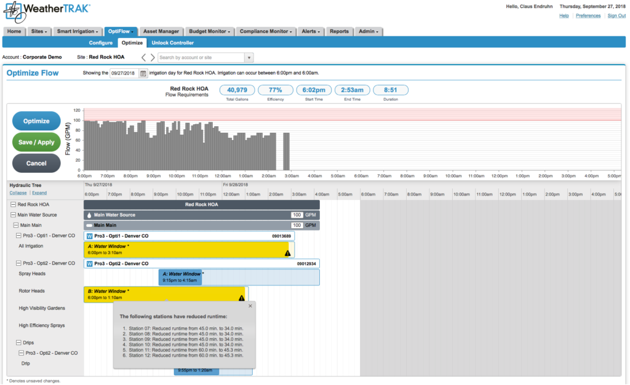Open the Asset Manager tab
Viewport: 630px width, 385px height.
click(161, 31)
